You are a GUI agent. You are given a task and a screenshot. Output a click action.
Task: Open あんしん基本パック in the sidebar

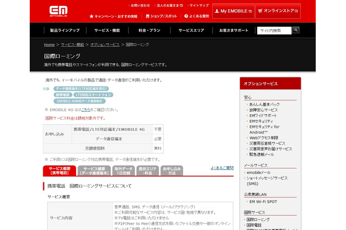tap(264, 104)
